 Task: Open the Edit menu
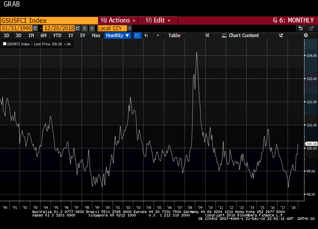tap(158, 20)
